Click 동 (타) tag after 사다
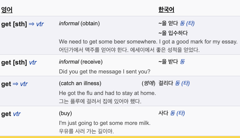Screen dimensions: 240x138 coord(177,113)
